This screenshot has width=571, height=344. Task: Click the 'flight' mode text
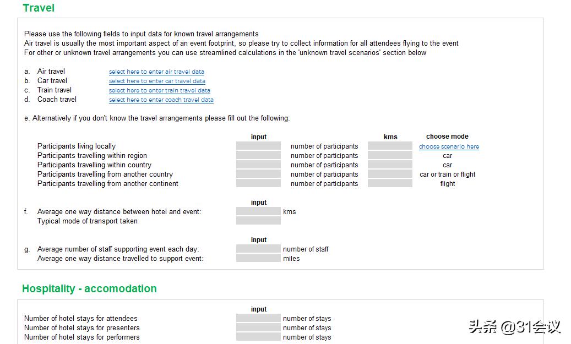[448, 184]
